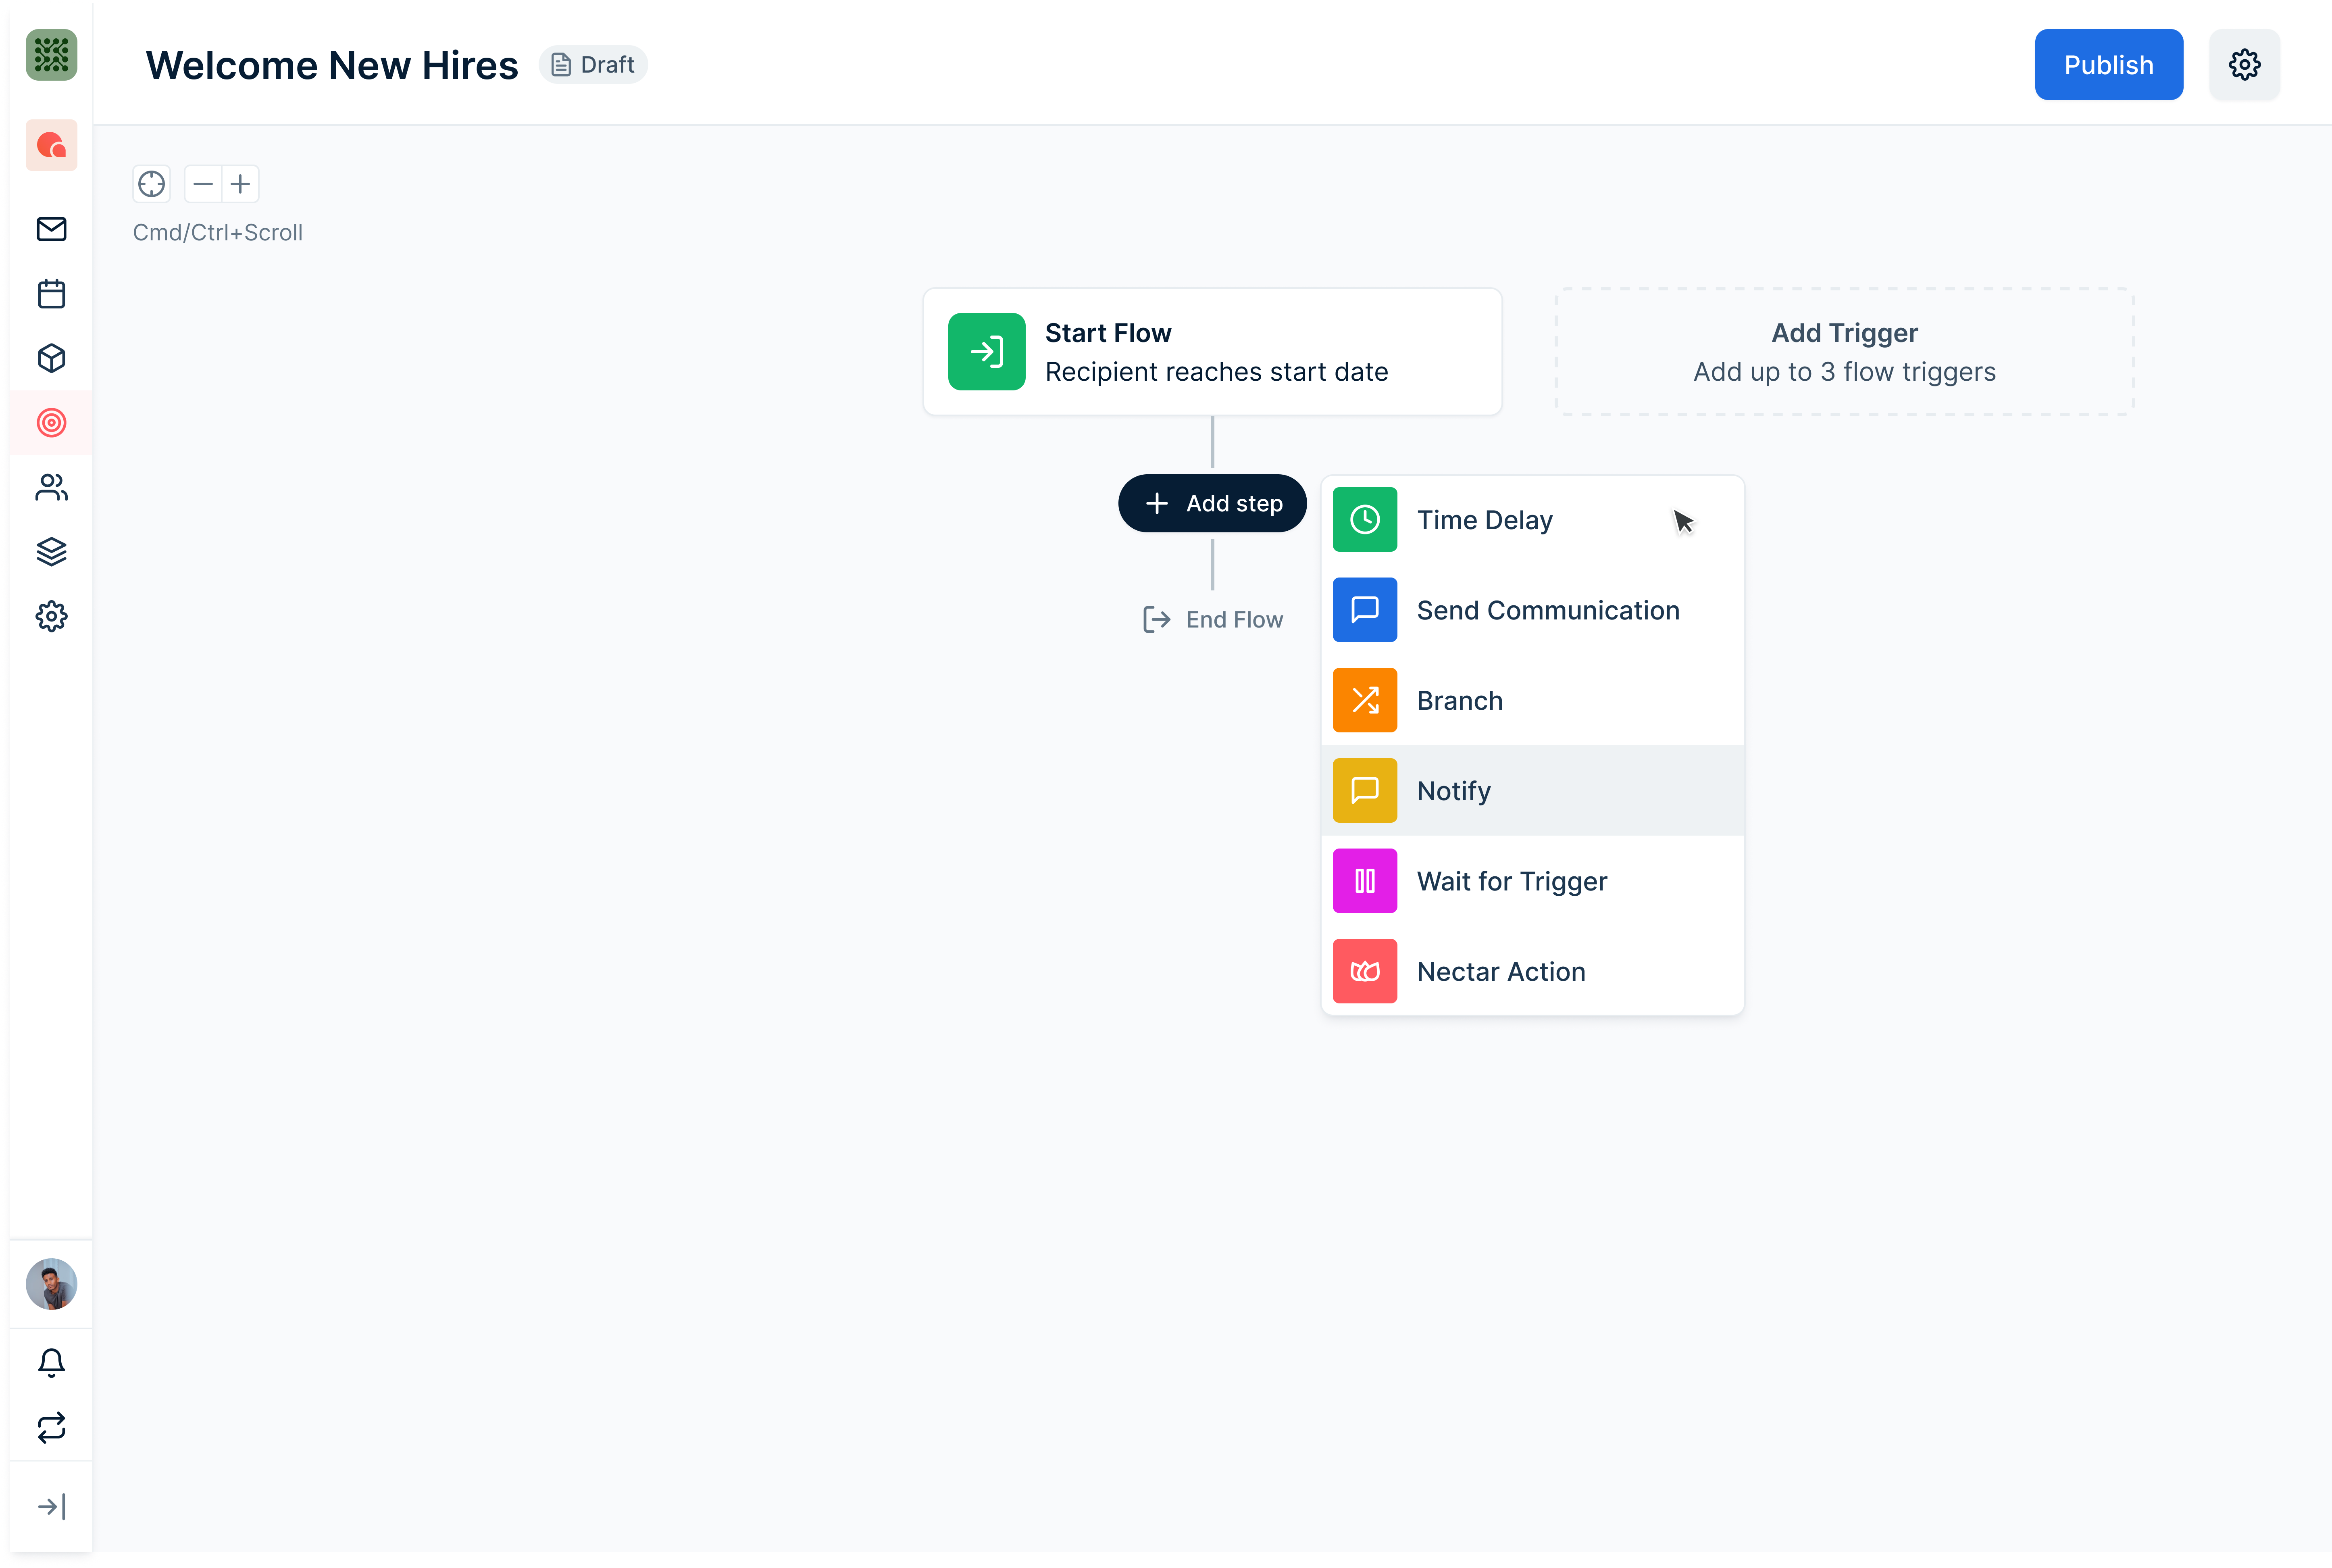Expand the sidebar with arrow icon
Viewport: 2332px width, 1568px height.
51,1506
